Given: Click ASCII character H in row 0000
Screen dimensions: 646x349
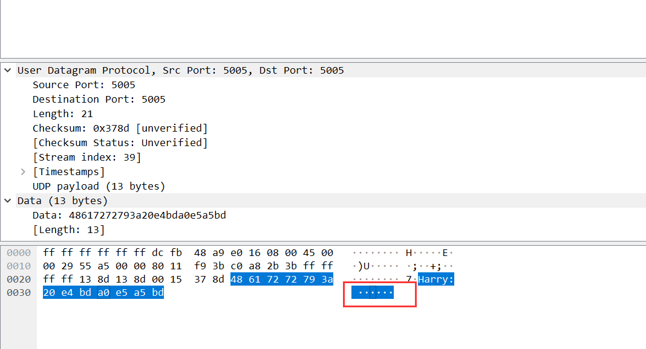Looking at the screenshot, I should coord(409,253).
